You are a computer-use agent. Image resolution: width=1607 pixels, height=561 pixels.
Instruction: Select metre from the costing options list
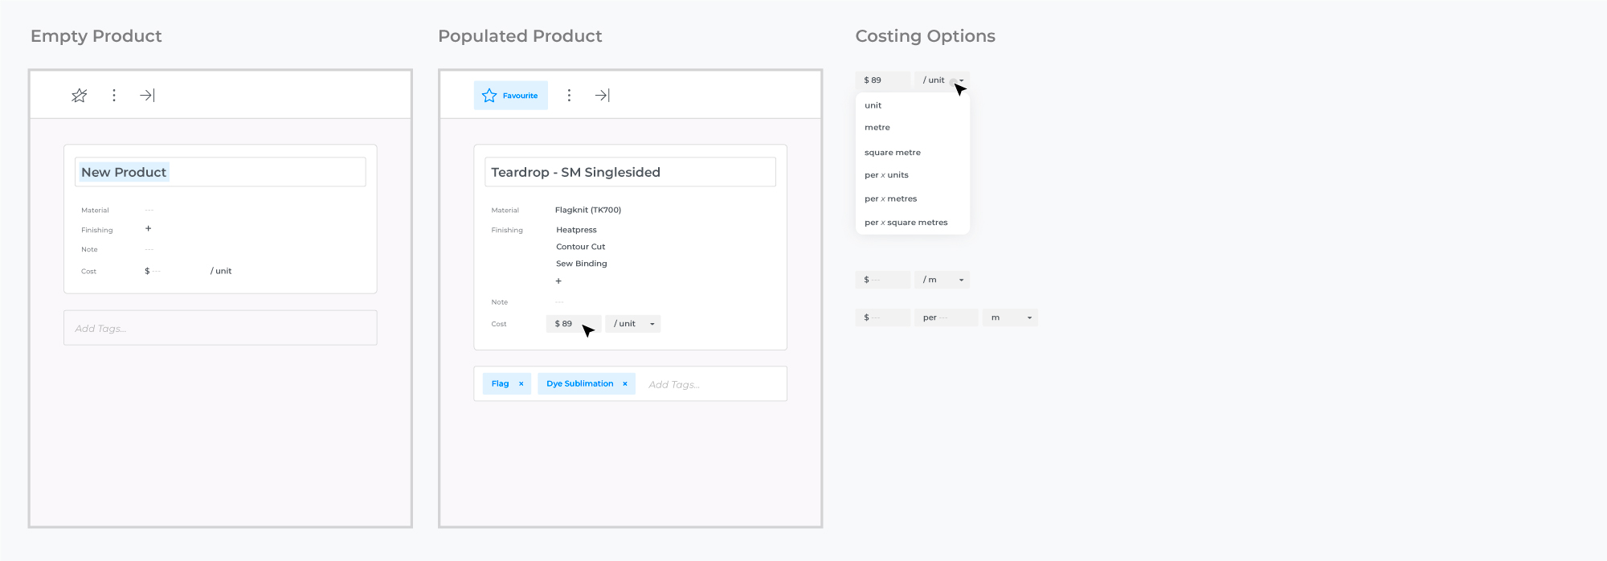877,128
